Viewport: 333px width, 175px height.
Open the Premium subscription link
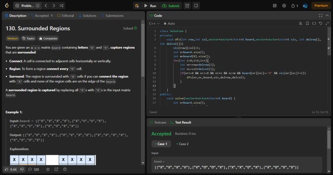(x=321, y=6)
